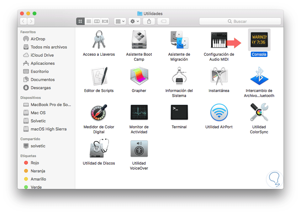Select the shared computer solvetic
301x214 pixels.
(46, 146)
